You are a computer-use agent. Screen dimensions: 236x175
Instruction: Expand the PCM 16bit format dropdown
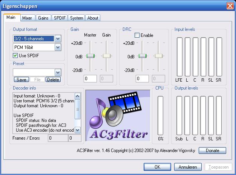click(x=58, y=47)
